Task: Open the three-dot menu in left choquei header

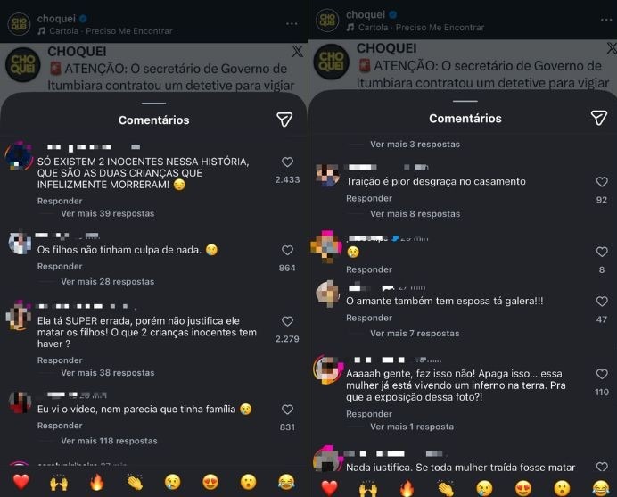Action: [x=292, y=23]
